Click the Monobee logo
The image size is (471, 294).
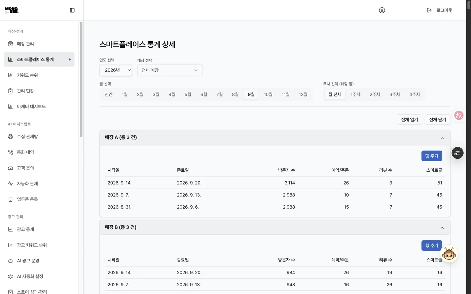tap(12, 10)
